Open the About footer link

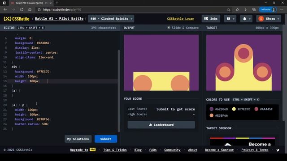click(193, 150)
